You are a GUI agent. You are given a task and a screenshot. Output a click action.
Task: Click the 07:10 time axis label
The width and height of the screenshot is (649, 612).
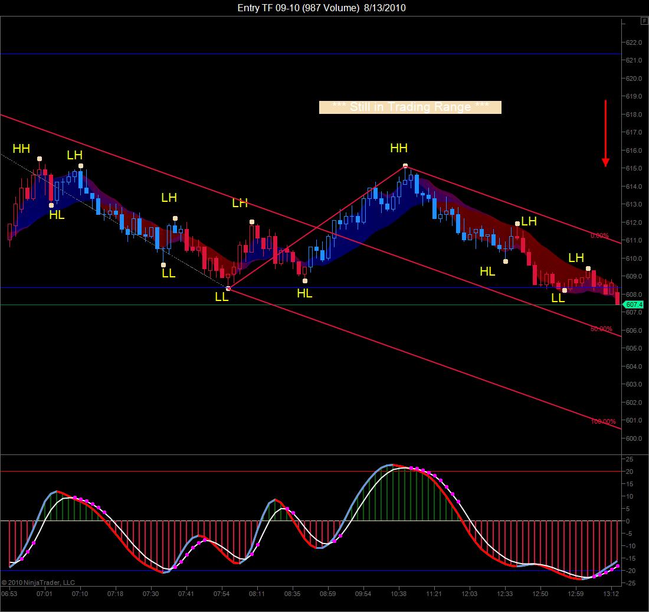click(80, 594)
